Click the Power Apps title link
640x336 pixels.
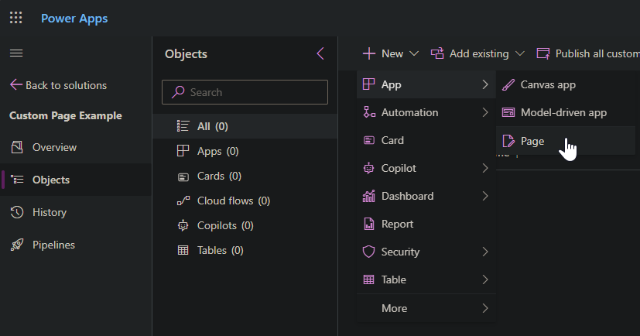tap(74, 19)
